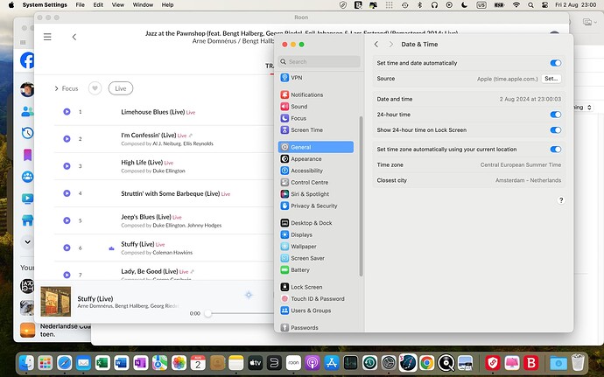604x377 pixels.
Task: Open System Settings app menu
Action: point(45,5)
